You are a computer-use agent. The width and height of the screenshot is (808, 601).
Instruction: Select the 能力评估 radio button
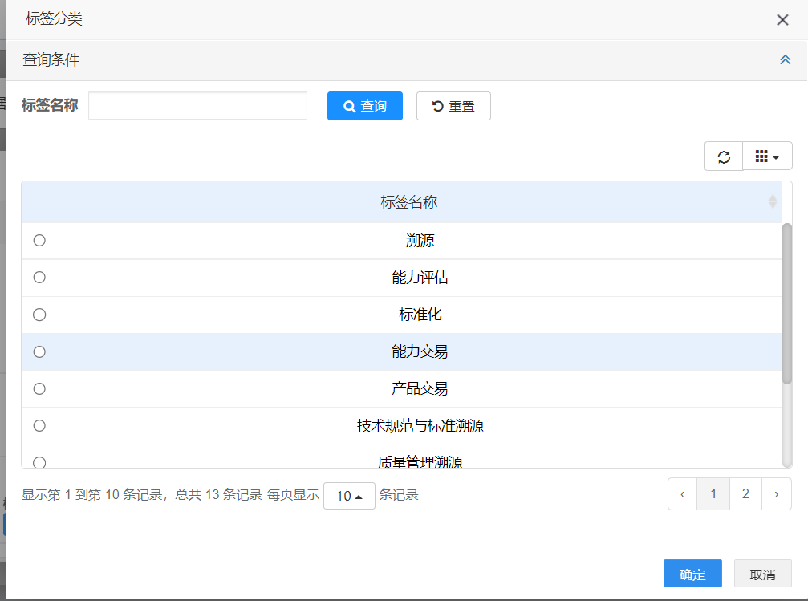(39, 278)
